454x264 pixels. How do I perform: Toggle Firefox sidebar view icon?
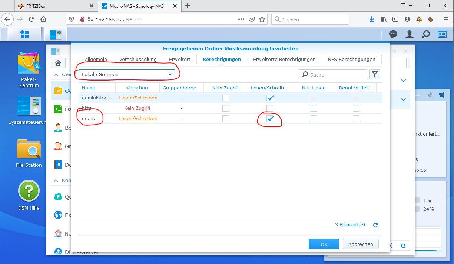395,19
